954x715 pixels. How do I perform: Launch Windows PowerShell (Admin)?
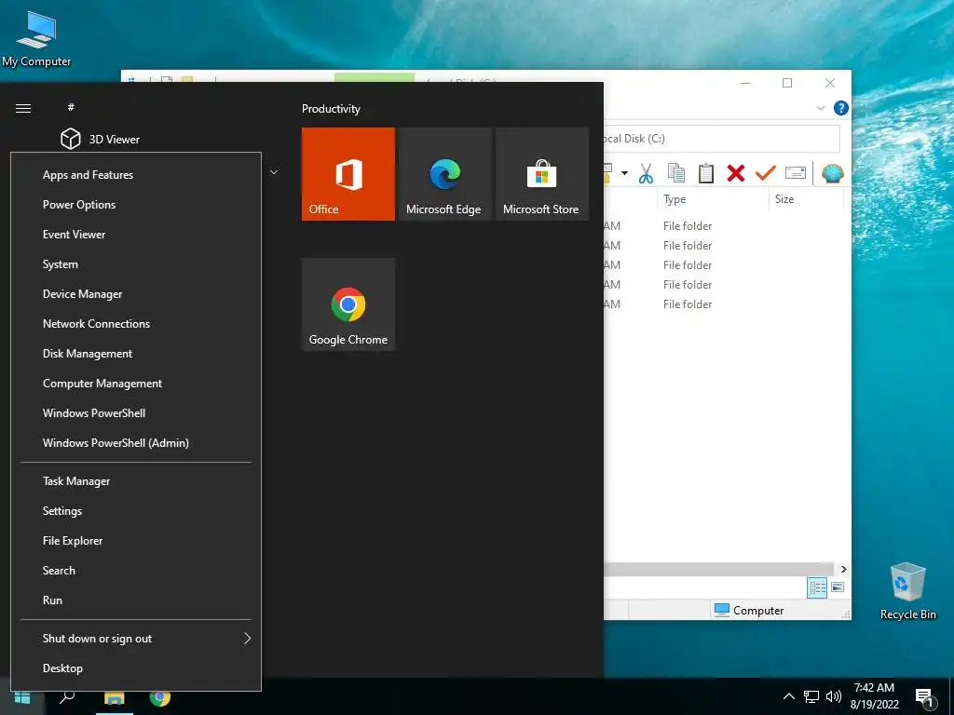coord(136,443)
